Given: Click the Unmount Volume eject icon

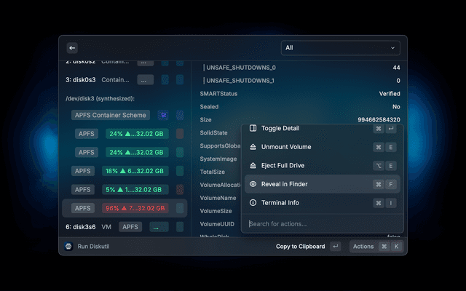Looking at the screenshot, I should (x=253, y=147).
